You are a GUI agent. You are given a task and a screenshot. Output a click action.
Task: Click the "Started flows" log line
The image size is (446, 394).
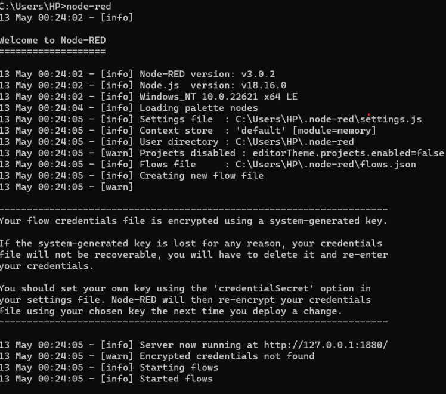[x=176, y=379]
